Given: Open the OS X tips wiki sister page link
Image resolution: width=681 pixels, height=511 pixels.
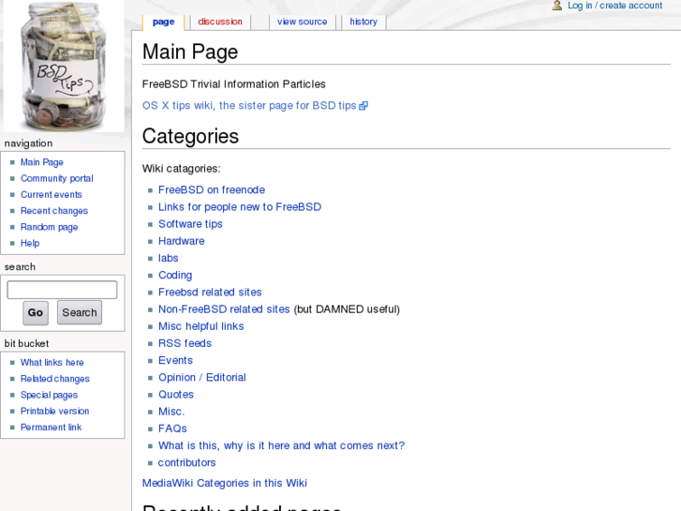Looking at the screenshot, I should [249, 106].
